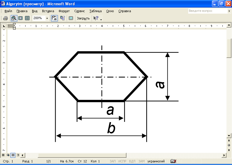Click the context help arrow-question icon
Viewport: 232px width, 165px height.
coord(96,18)
